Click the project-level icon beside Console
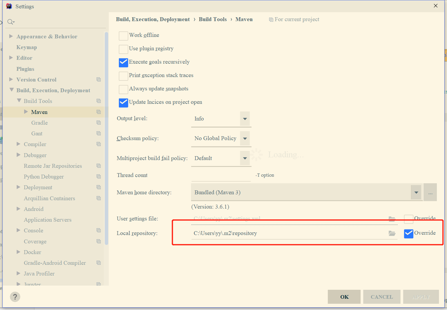This screenshot has height=310, width=447. click(99, 230)
